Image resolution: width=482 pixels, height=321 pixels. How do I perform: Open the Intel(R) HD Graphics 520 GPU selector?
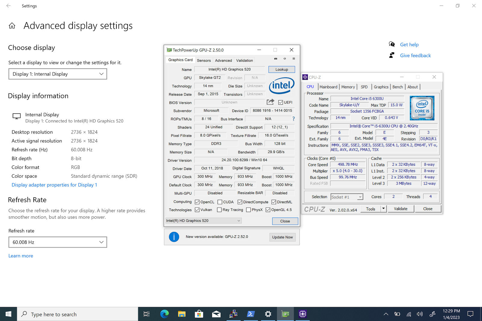[204, 221]
